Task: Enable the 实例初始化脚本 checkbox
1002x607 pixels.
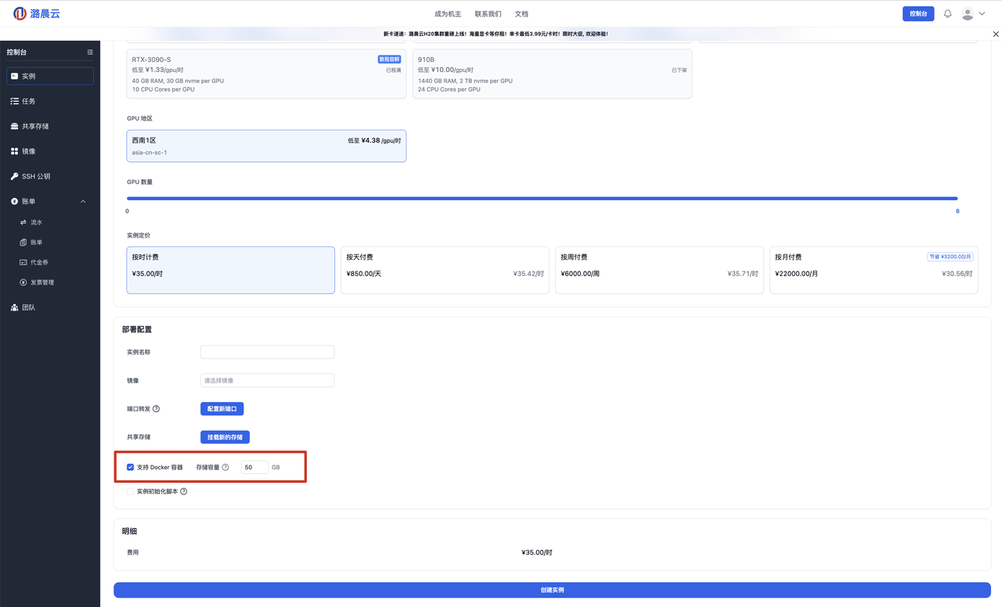Action: [130, 491]
